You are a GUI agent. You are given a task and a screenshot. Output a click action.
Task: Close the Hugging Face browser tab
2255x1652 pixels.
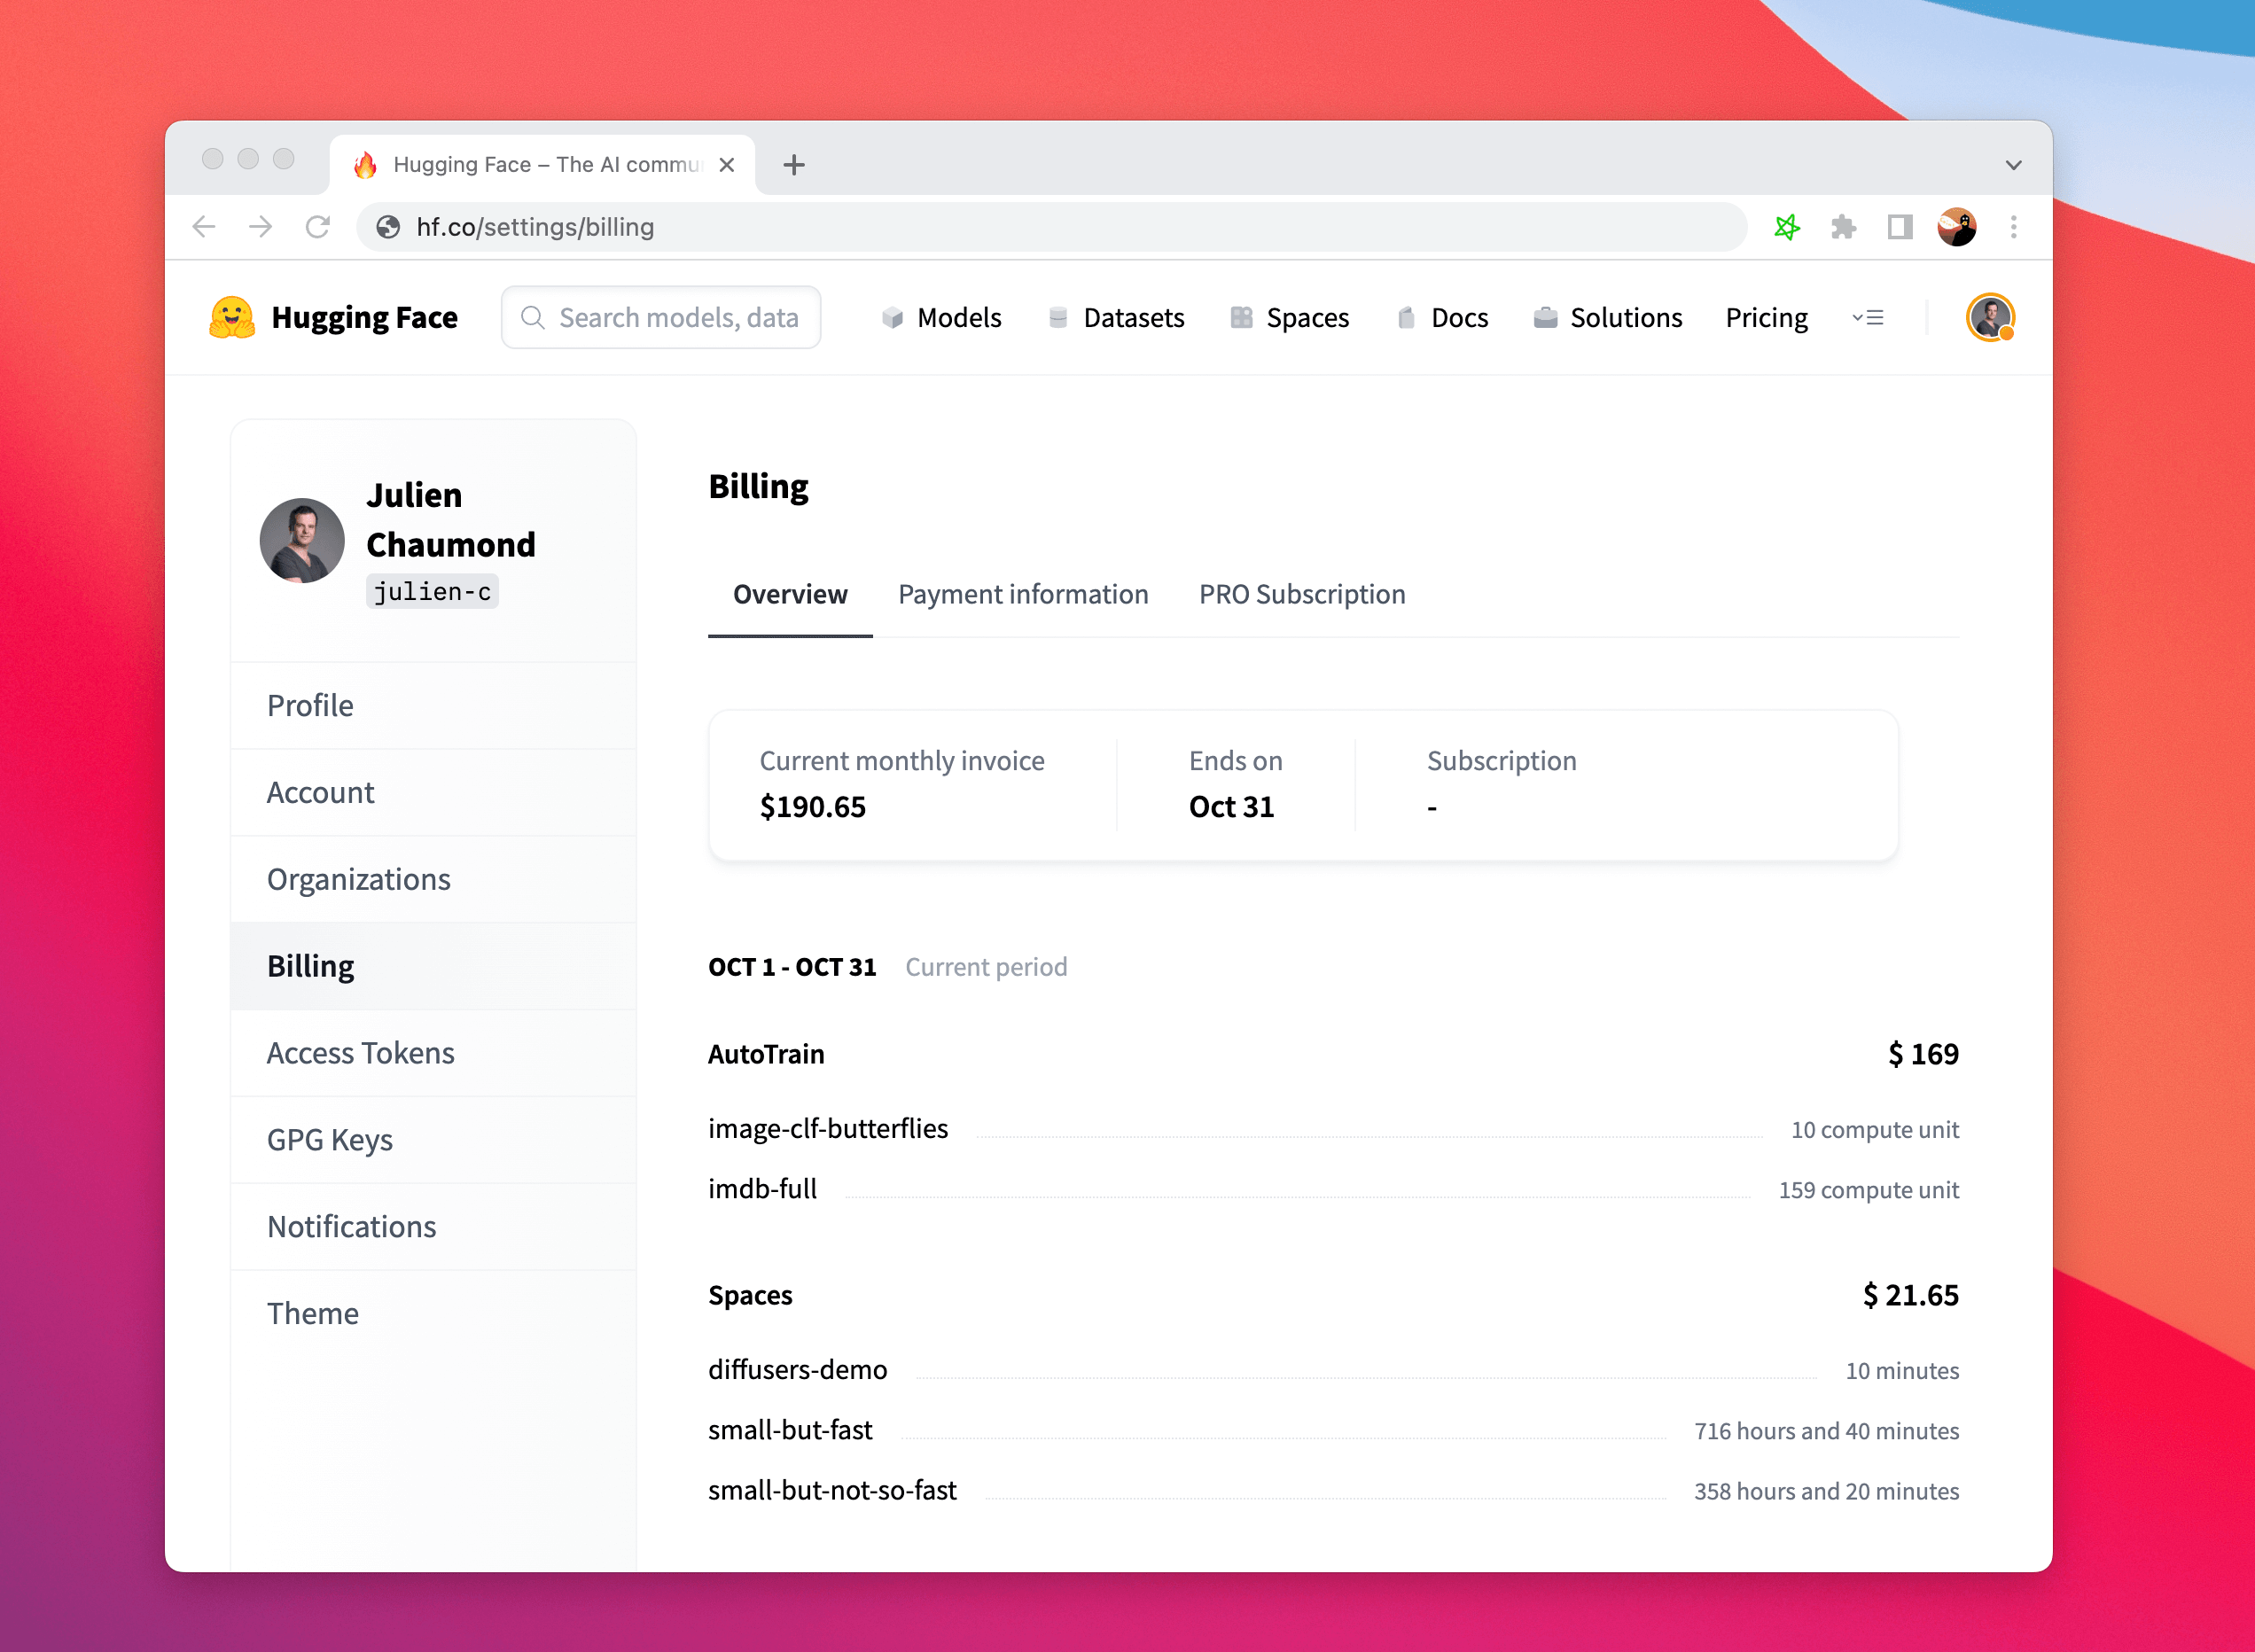pyautogui.click(x=727, y=165)
